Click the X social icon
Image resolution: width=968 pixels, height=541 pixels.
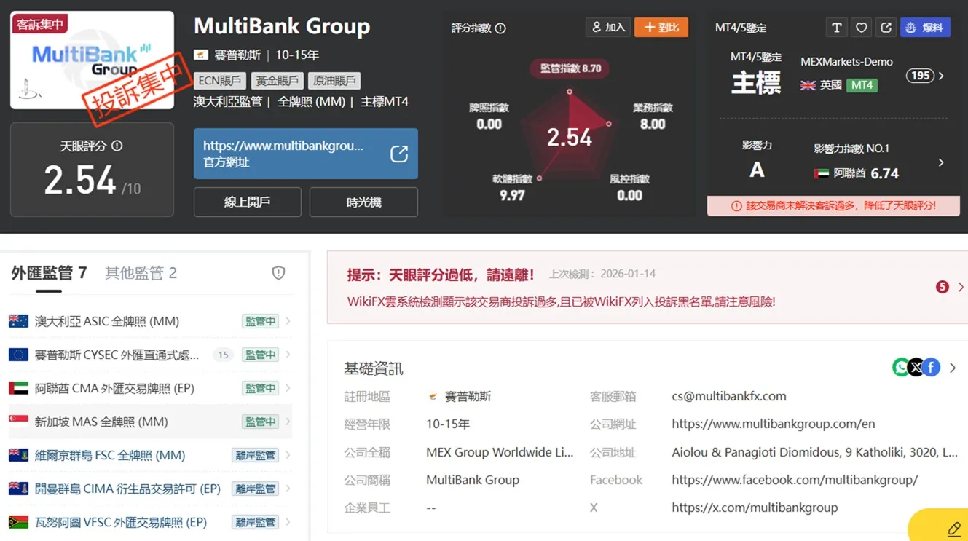click(x=916, y=368)
